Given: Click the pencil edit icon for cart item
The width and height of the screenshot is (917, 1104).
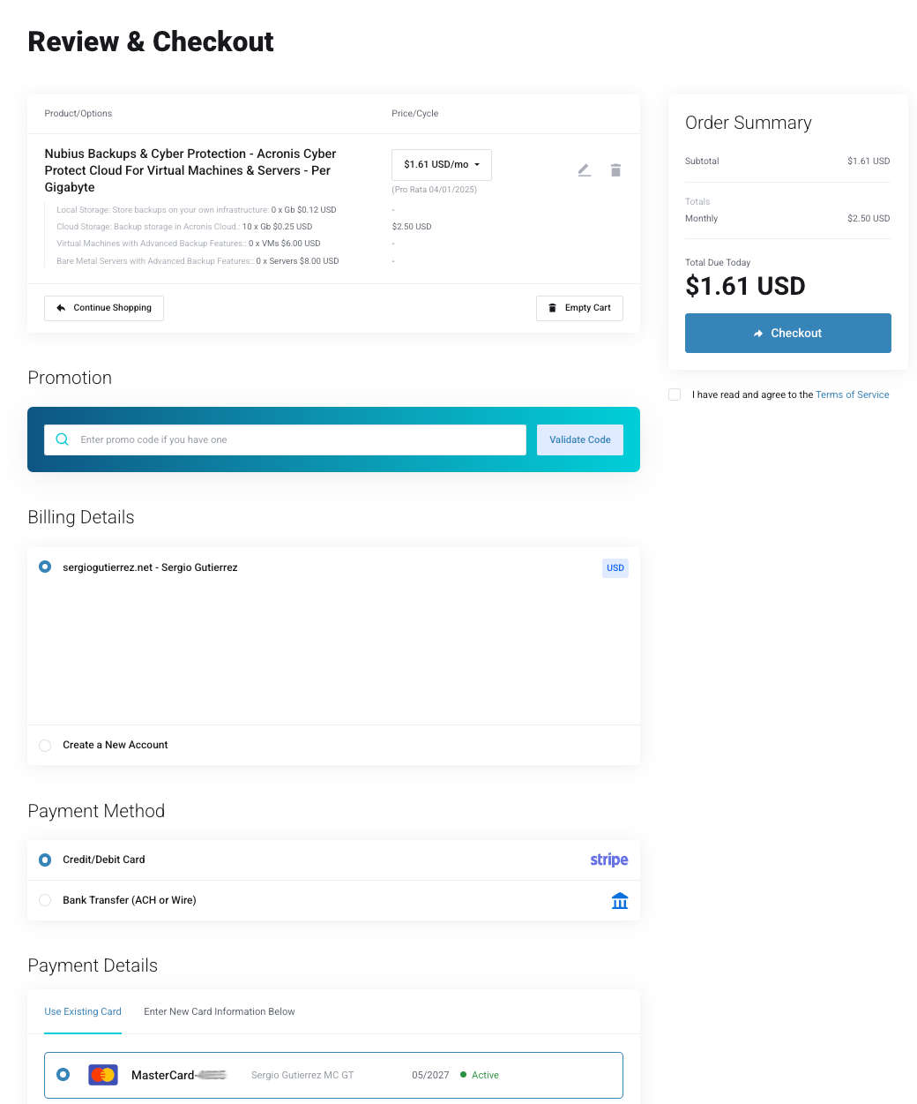Looking at the screenshot, I should pos(584,170).
